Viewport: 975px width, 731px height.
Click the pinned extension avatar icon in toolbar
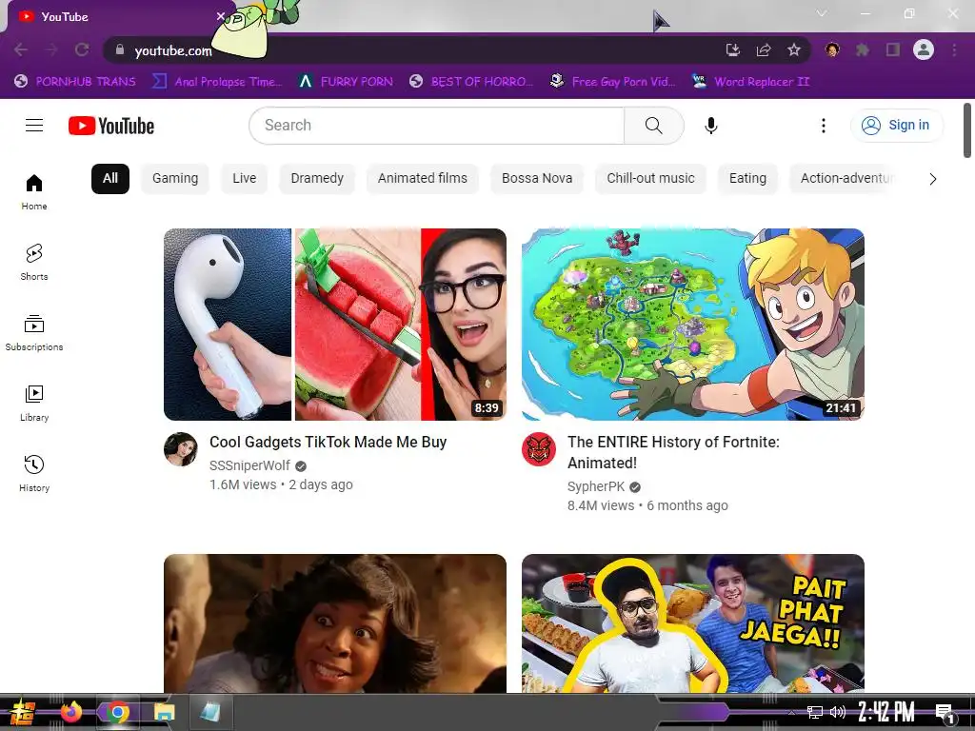coord(832,49)
